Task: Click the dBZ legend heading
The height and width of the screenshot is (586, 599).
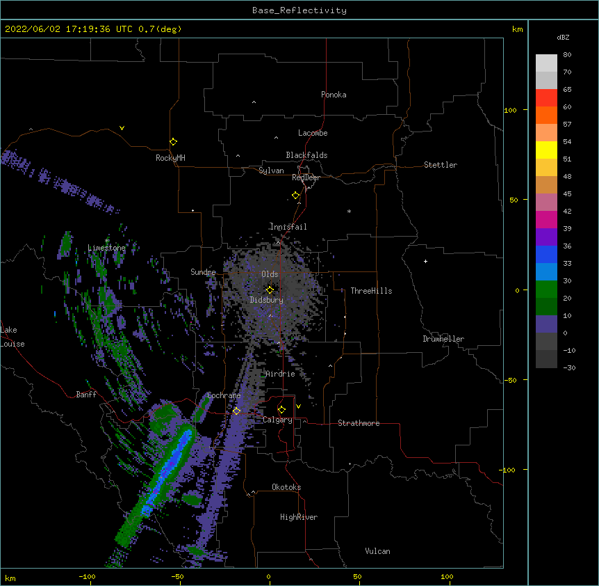Action: pyautogui.click(x=563, y=37)
